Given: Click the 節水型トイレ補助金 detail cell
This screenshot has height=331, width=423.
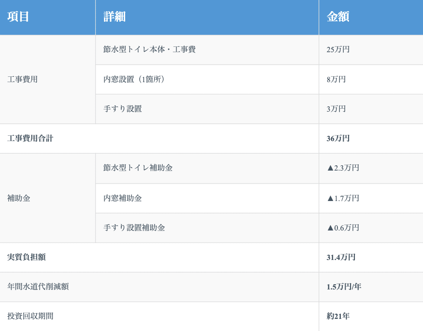Looking at the screenshot, I should coord(138,168).
